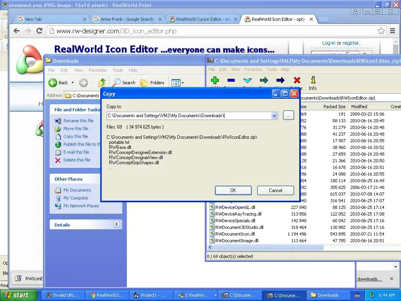Screen dimensions: 401x301
Task: Toggle Folders pane in the Downloads explorer toolbar
Action: click(x=152, y=83)
